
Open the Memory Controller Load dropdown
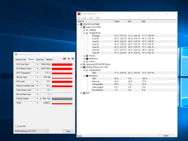click(x=37, y=86)
